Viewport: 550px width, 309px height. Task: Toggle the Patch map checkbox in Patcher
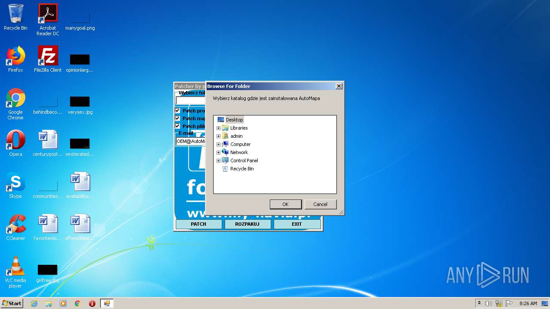[177, 118]
